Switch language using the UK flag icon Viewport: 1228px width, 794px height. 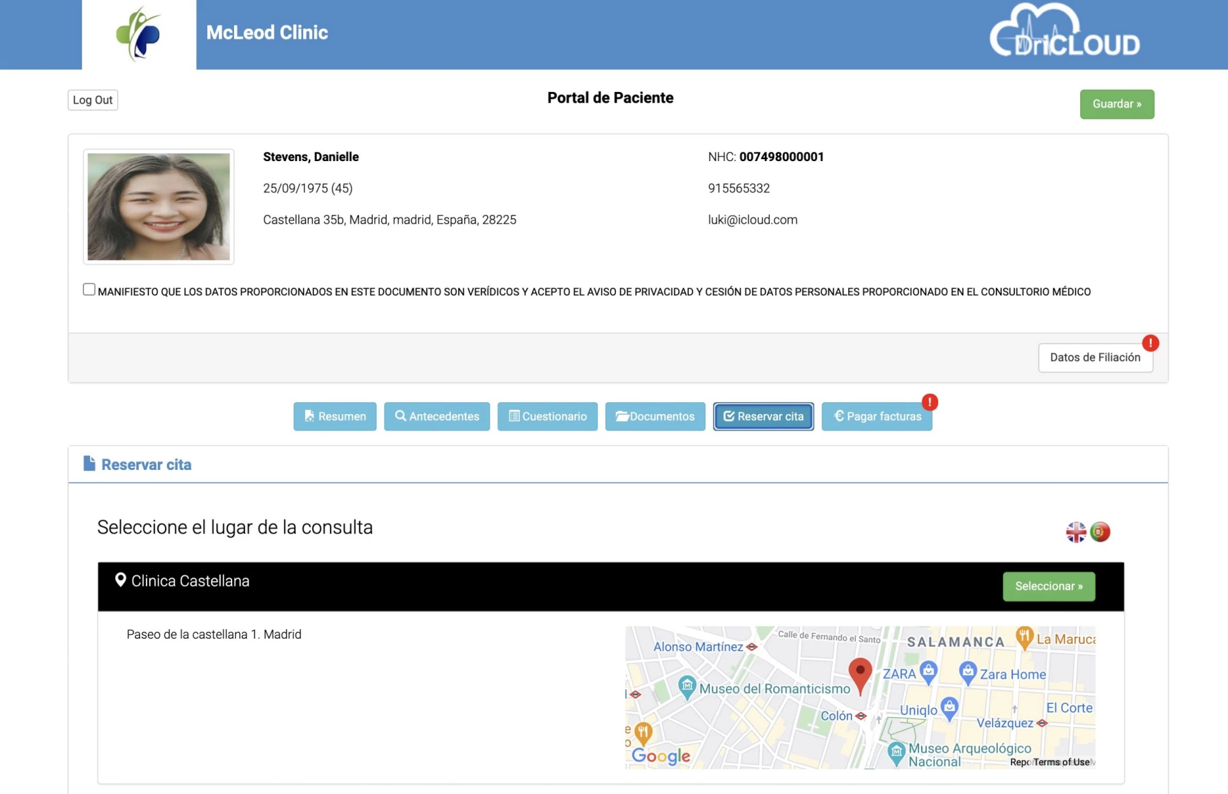[1076, 531]
